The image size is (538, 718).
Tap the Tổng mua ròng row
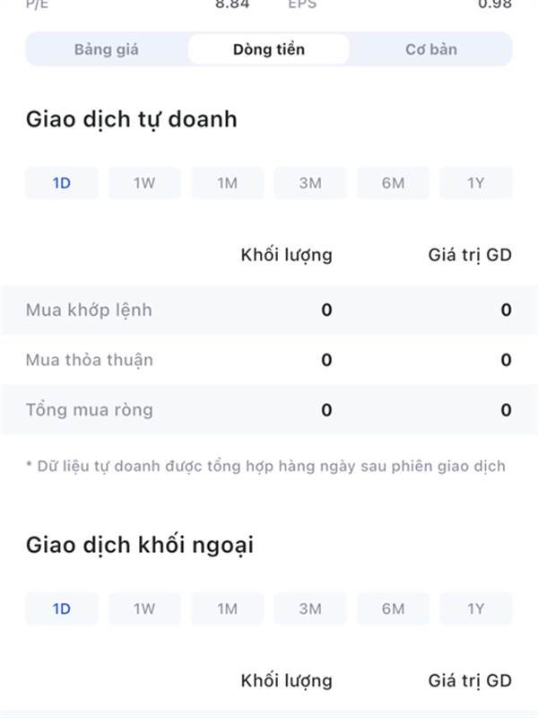click(269, 410)
